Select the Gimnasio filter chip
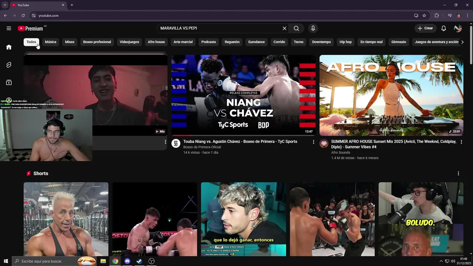 pyautogui.click(x=399, y=42)
